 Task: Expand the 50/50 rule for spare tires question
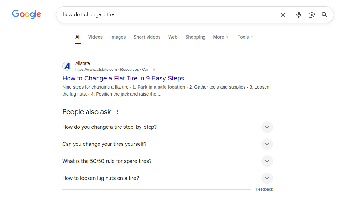click(x=167, y=161)
